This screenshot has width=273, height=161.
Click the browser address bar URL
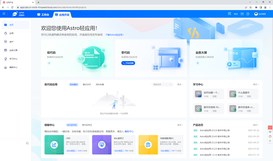coord(53,7)
